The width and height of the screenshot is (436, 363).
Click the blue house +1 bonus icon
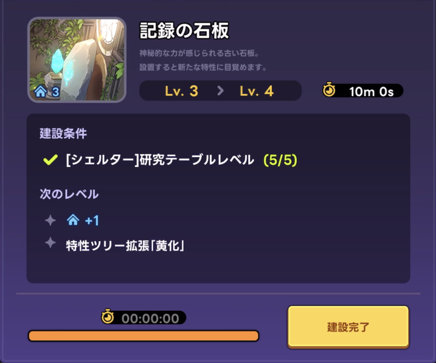pyautogui.click(x=73, y=220)
